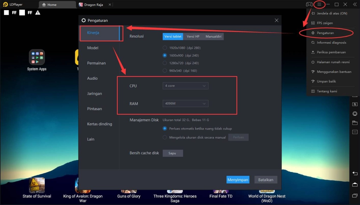Select Mengelola ukuran disk secara manual

165,137
